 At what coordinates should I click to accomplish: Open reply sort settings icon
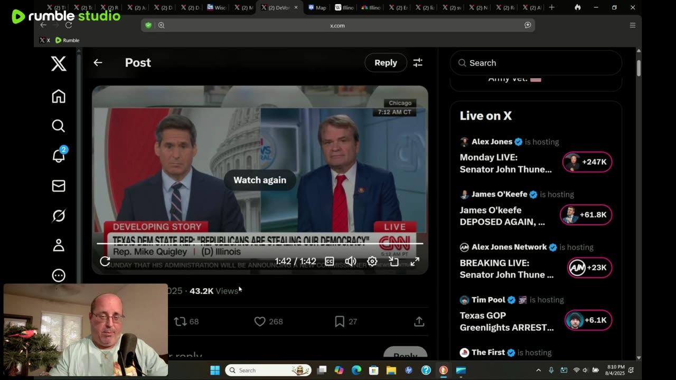point(418,62)
